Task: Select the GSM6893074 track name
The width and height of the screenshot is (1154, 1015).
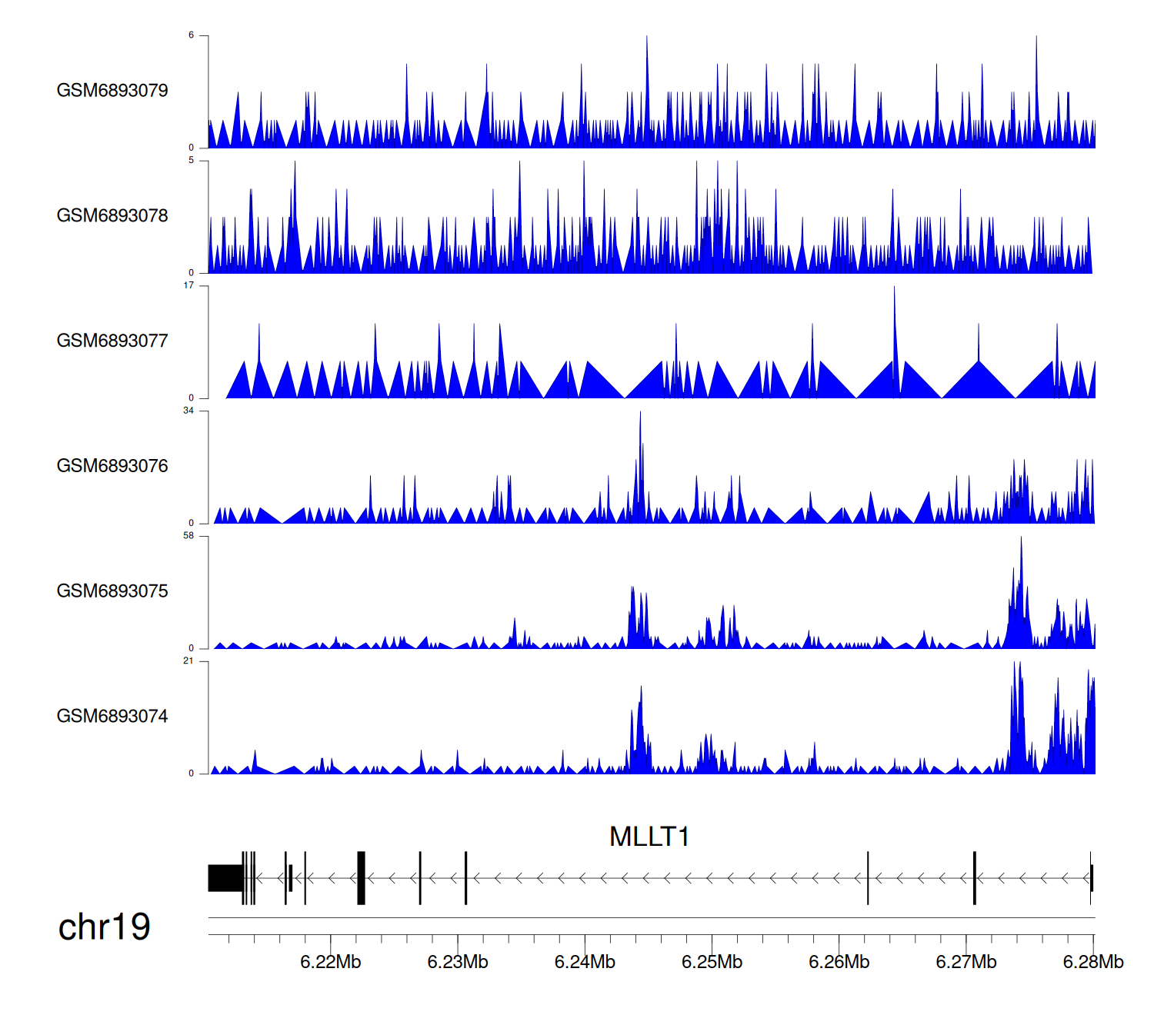Action: 112,717
